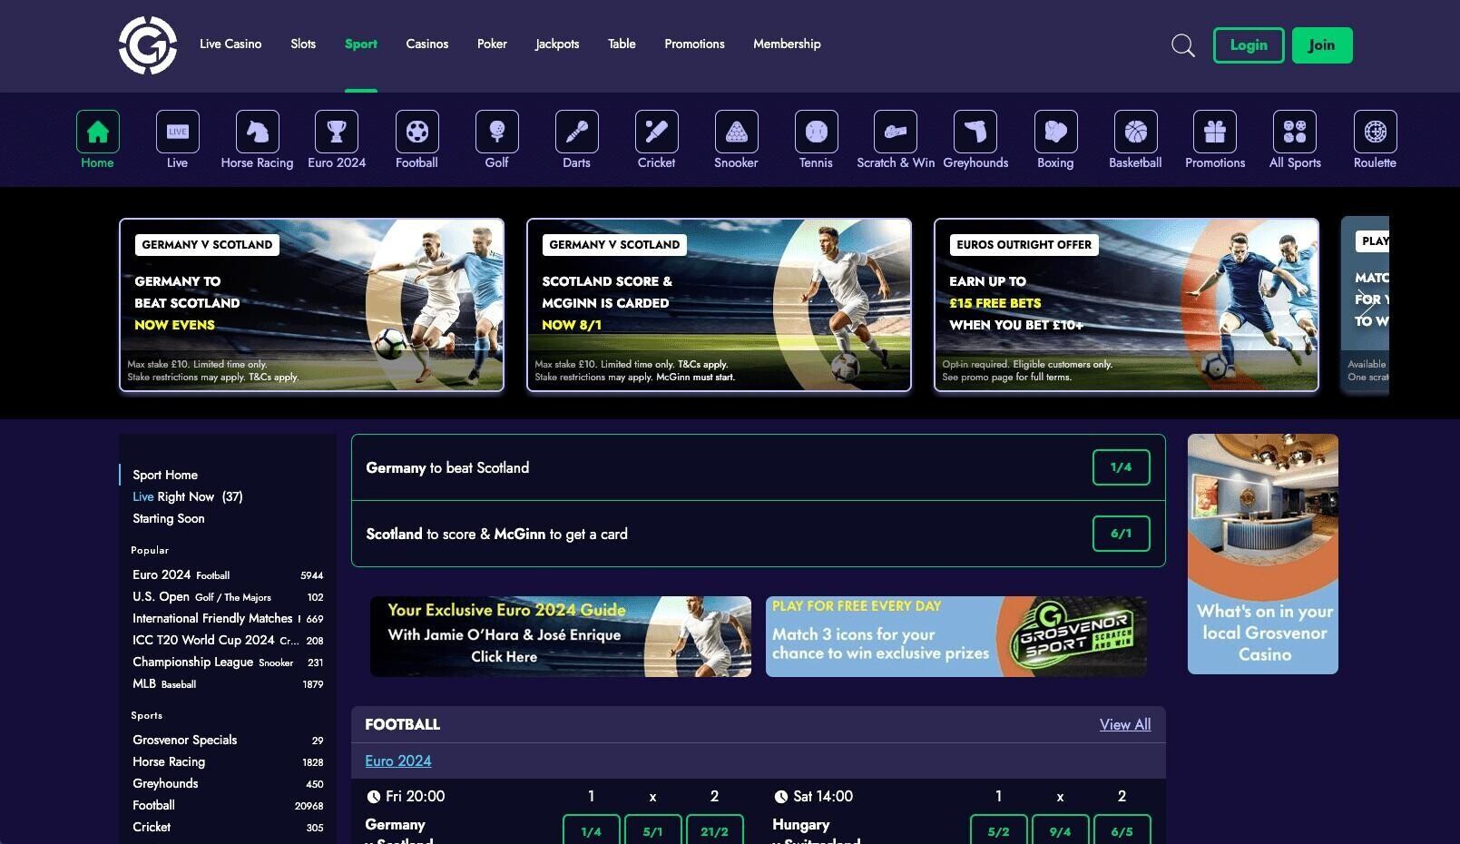Open the Exclusive Euro 2024 Guide banner
Screen dimensions: 1460x844
(x=561, y=636)
